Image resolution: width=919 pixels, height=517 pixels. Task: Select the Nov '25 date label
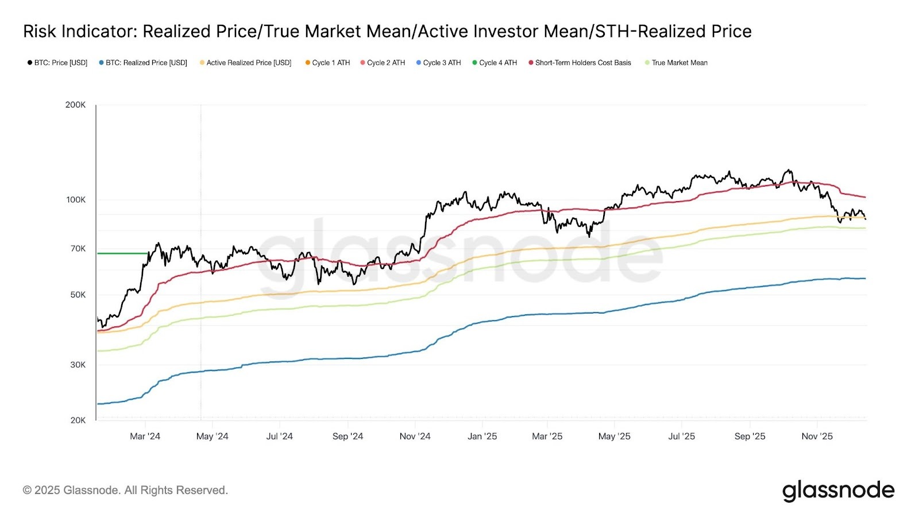tap(817, 436)
